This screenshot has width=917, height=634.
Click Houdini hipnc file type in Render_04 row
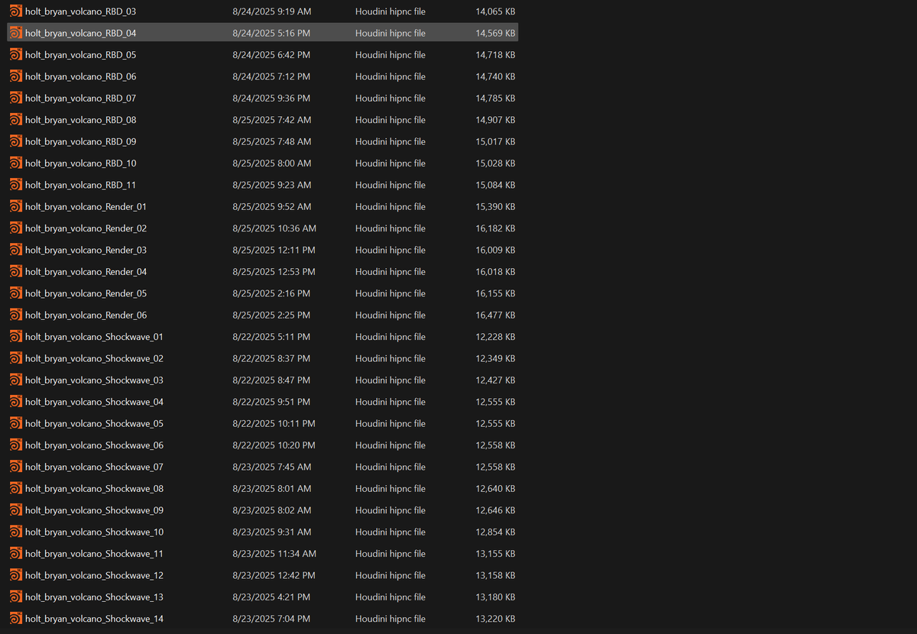(390, 271)
